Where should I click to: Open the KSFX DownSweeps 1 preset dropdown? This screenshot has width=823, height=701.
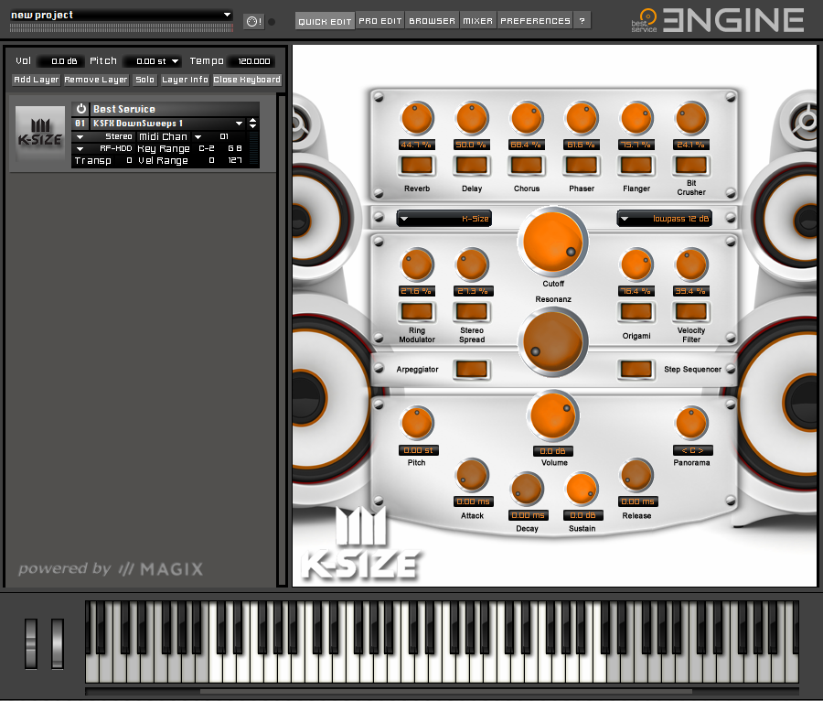coord(239,124)
